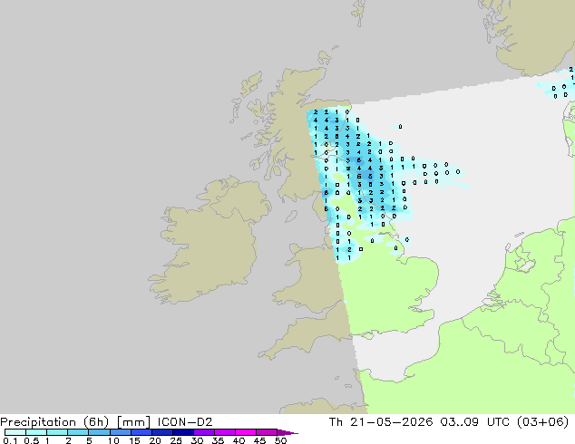Click the 20–25 mm legend color swatch
Viewport: 575px width, 444px height.
coord(161,432)
